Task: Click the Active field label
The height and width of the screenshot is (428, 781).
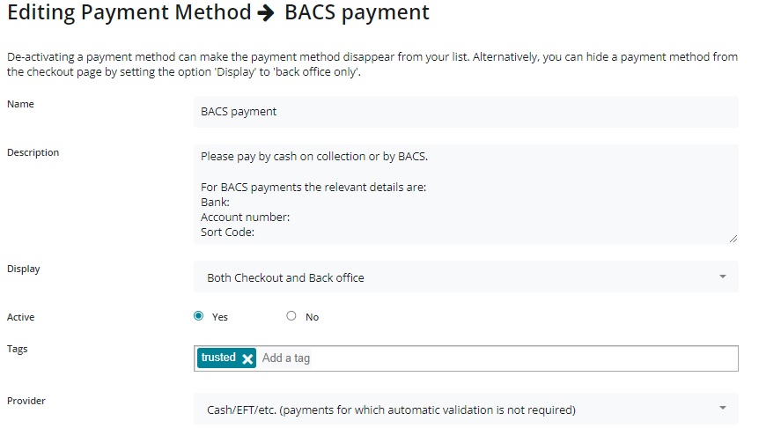Action: tap(21, 317)
